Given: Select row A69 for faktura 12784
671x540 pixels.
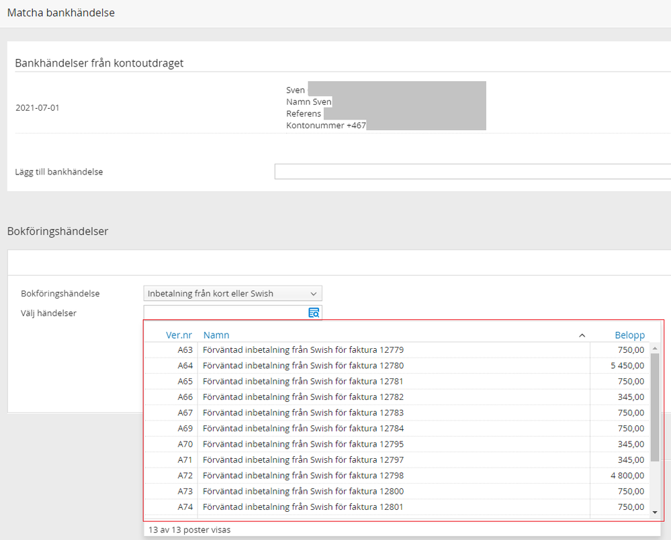Looking at the screenshot, I should coord(303,429).
